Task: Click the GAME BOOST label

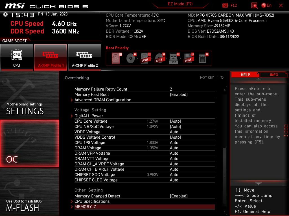Action: (14, 41)
